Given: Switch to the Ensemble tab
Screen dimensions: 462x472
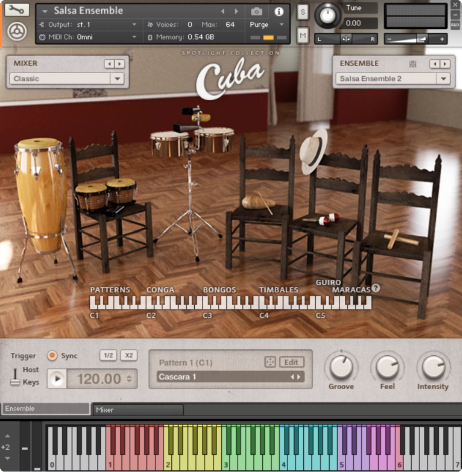Looking at the screenshot, I should pyautogui.click(x=46, y=409).
